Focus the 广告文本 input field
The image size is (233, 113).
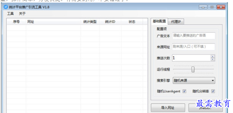click(x=194, y=36)
